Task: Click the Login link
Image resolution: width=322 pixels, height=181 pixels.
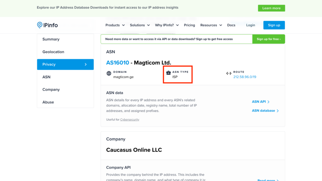Action: (x=251, y=25)
